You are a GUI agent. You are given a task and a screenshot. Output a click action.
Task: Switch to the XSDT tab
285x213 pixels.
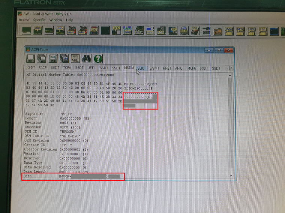pos(30,67)
